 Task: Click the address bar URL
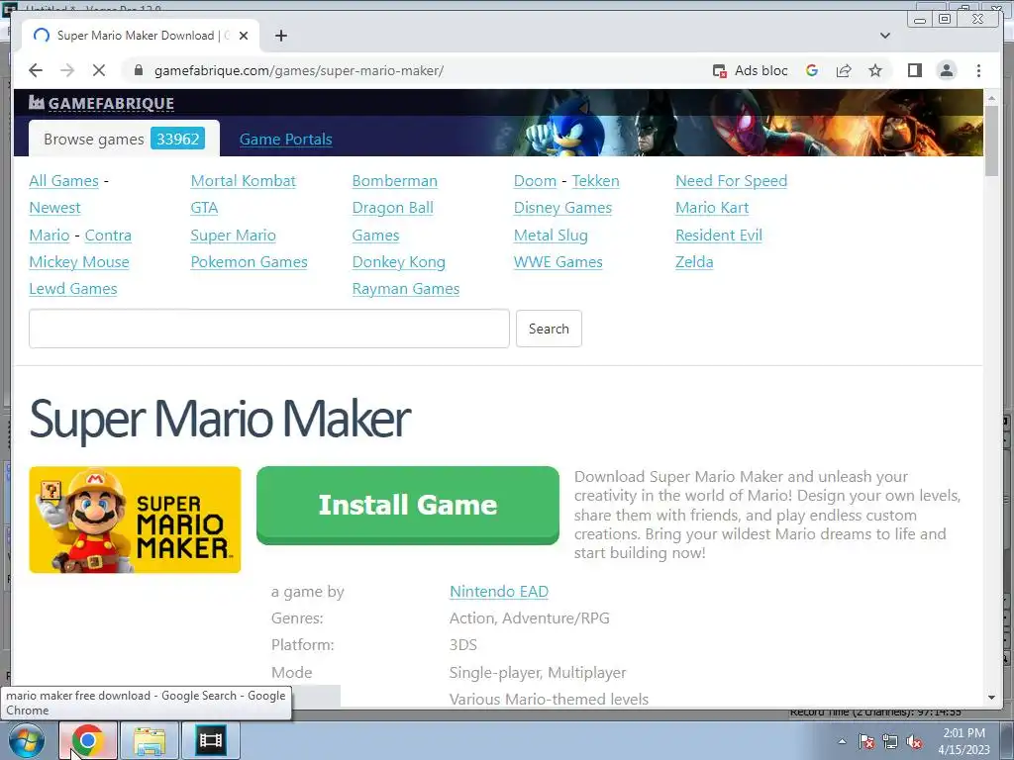coord(299,70)
